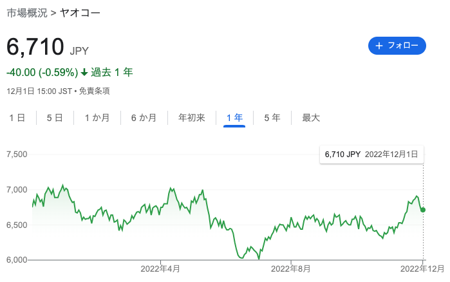Switch to the 1 か月 range tab

tap(97, 118)
